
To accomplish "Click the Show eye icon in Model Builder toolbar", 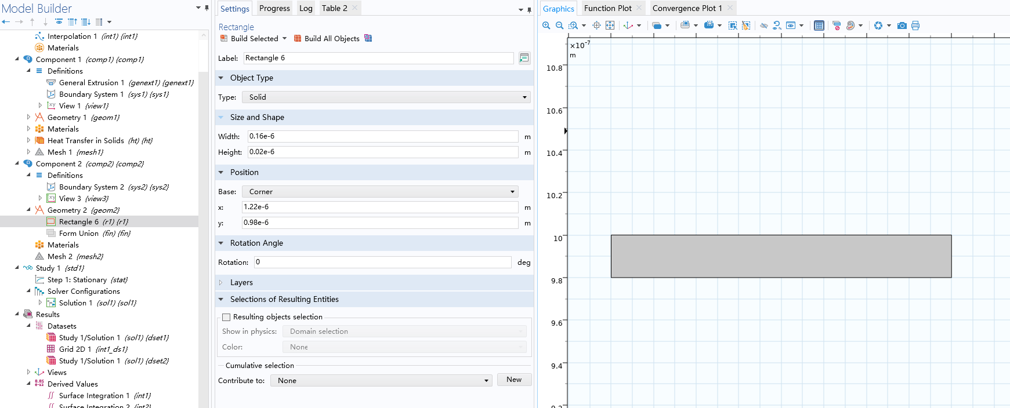I will (59, 22).
